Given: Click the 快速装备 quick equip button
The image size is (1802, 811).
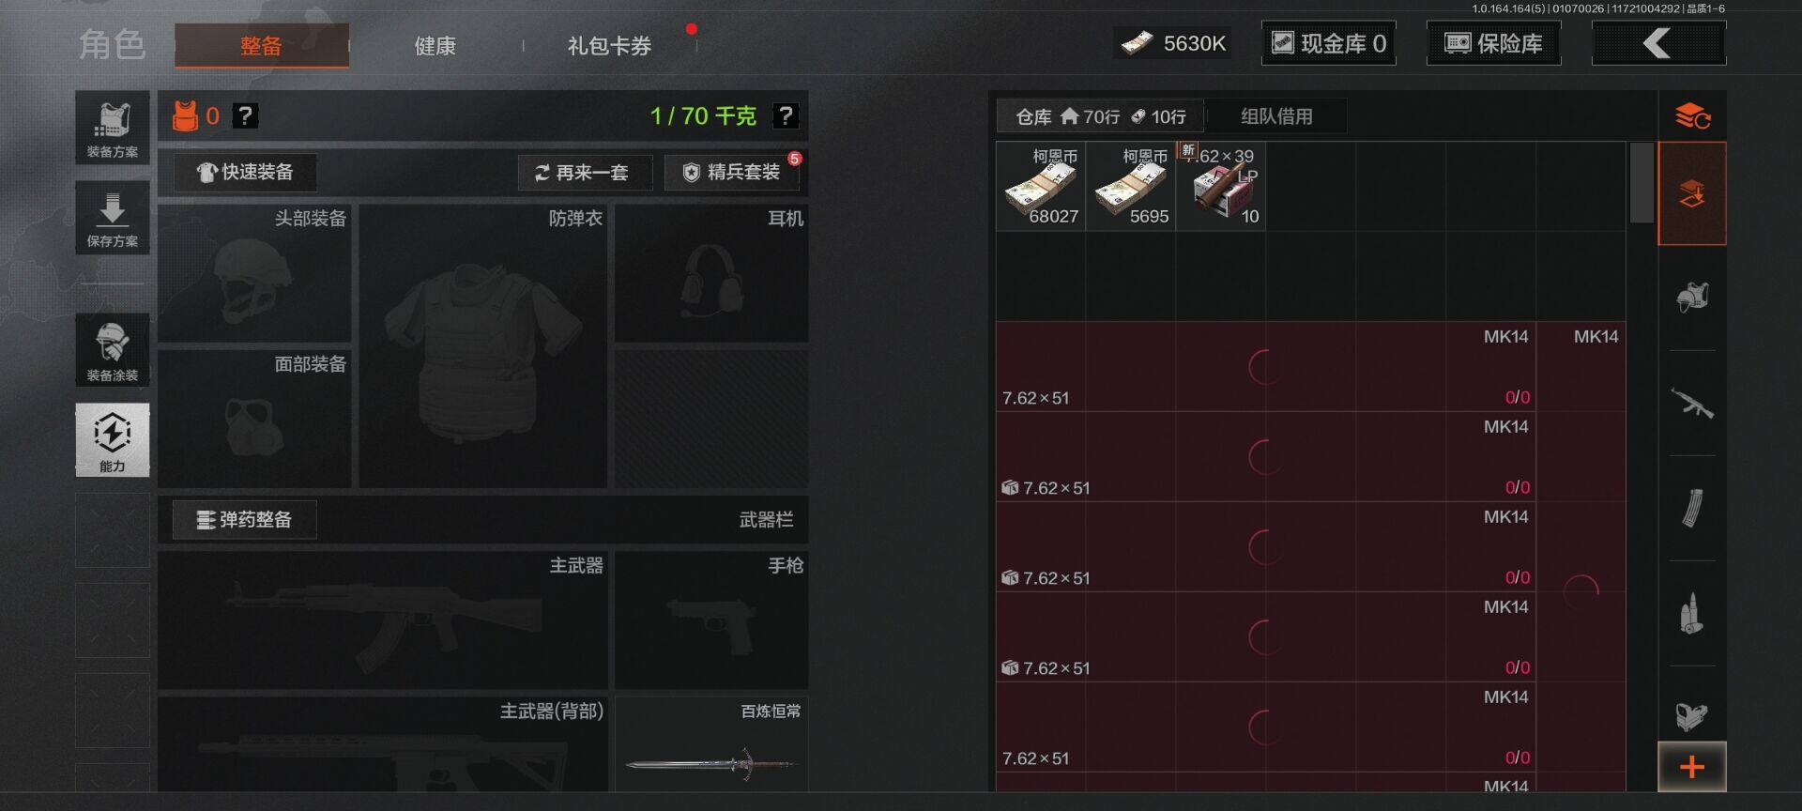Looking at the screenshot, I should (x=245, y=173).
